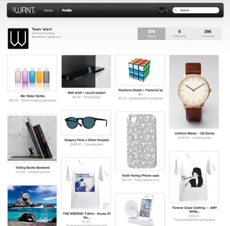Click the Team Want profile avatar
The image size is (230, 226).
(18, 39)
